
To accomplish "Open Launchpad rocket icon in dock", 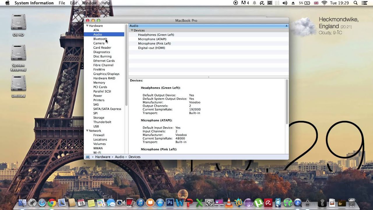I will (32, 203).
